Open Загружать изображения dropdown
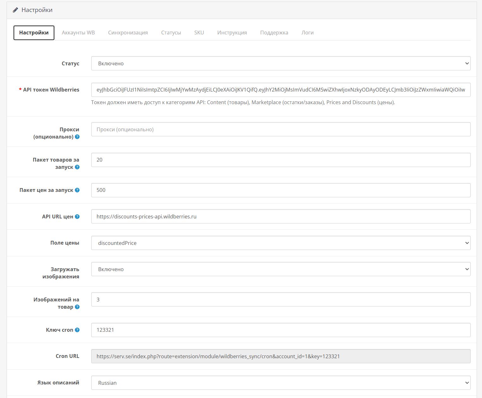Screen dimensions: 482x398 click(280, 269)
